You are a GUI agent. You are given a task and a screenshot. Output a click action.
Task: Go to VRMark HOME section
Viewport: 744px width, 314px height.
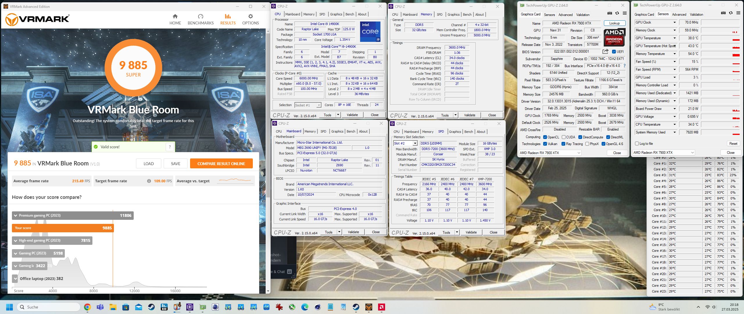point(175,19)
